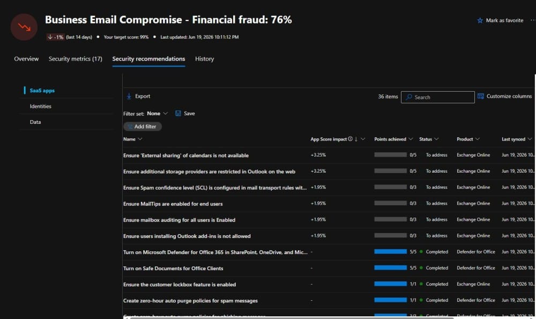Click the Customize columns icon

pyautogui.click(x=481, y=96)
